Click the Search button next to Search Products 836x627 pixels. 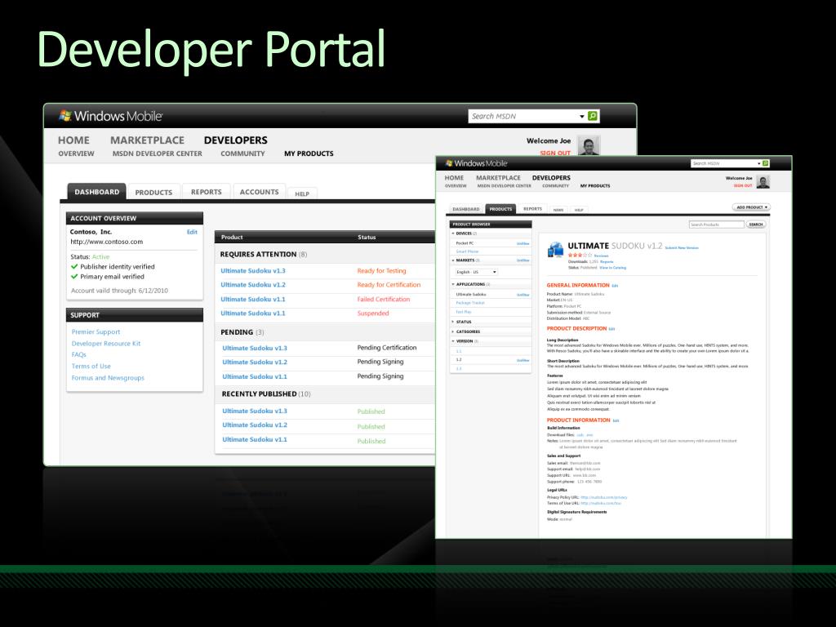tap(755, 225)
